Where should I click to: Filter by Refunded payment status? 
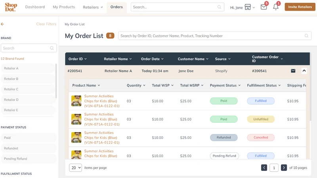[x=29, y=148]
